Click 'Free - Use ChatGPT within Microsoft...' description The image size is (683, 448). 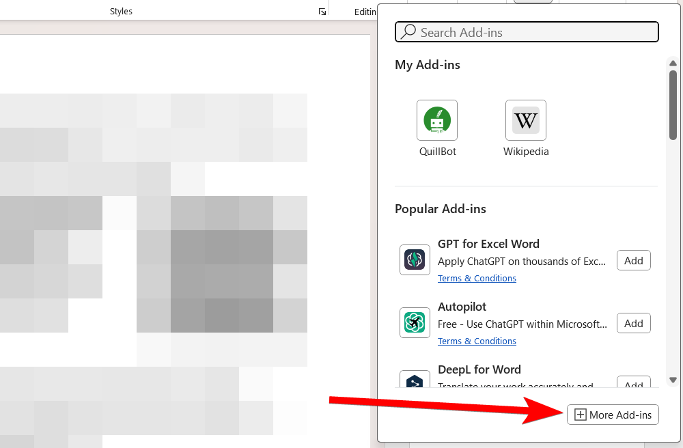click(x=522, y=324)
